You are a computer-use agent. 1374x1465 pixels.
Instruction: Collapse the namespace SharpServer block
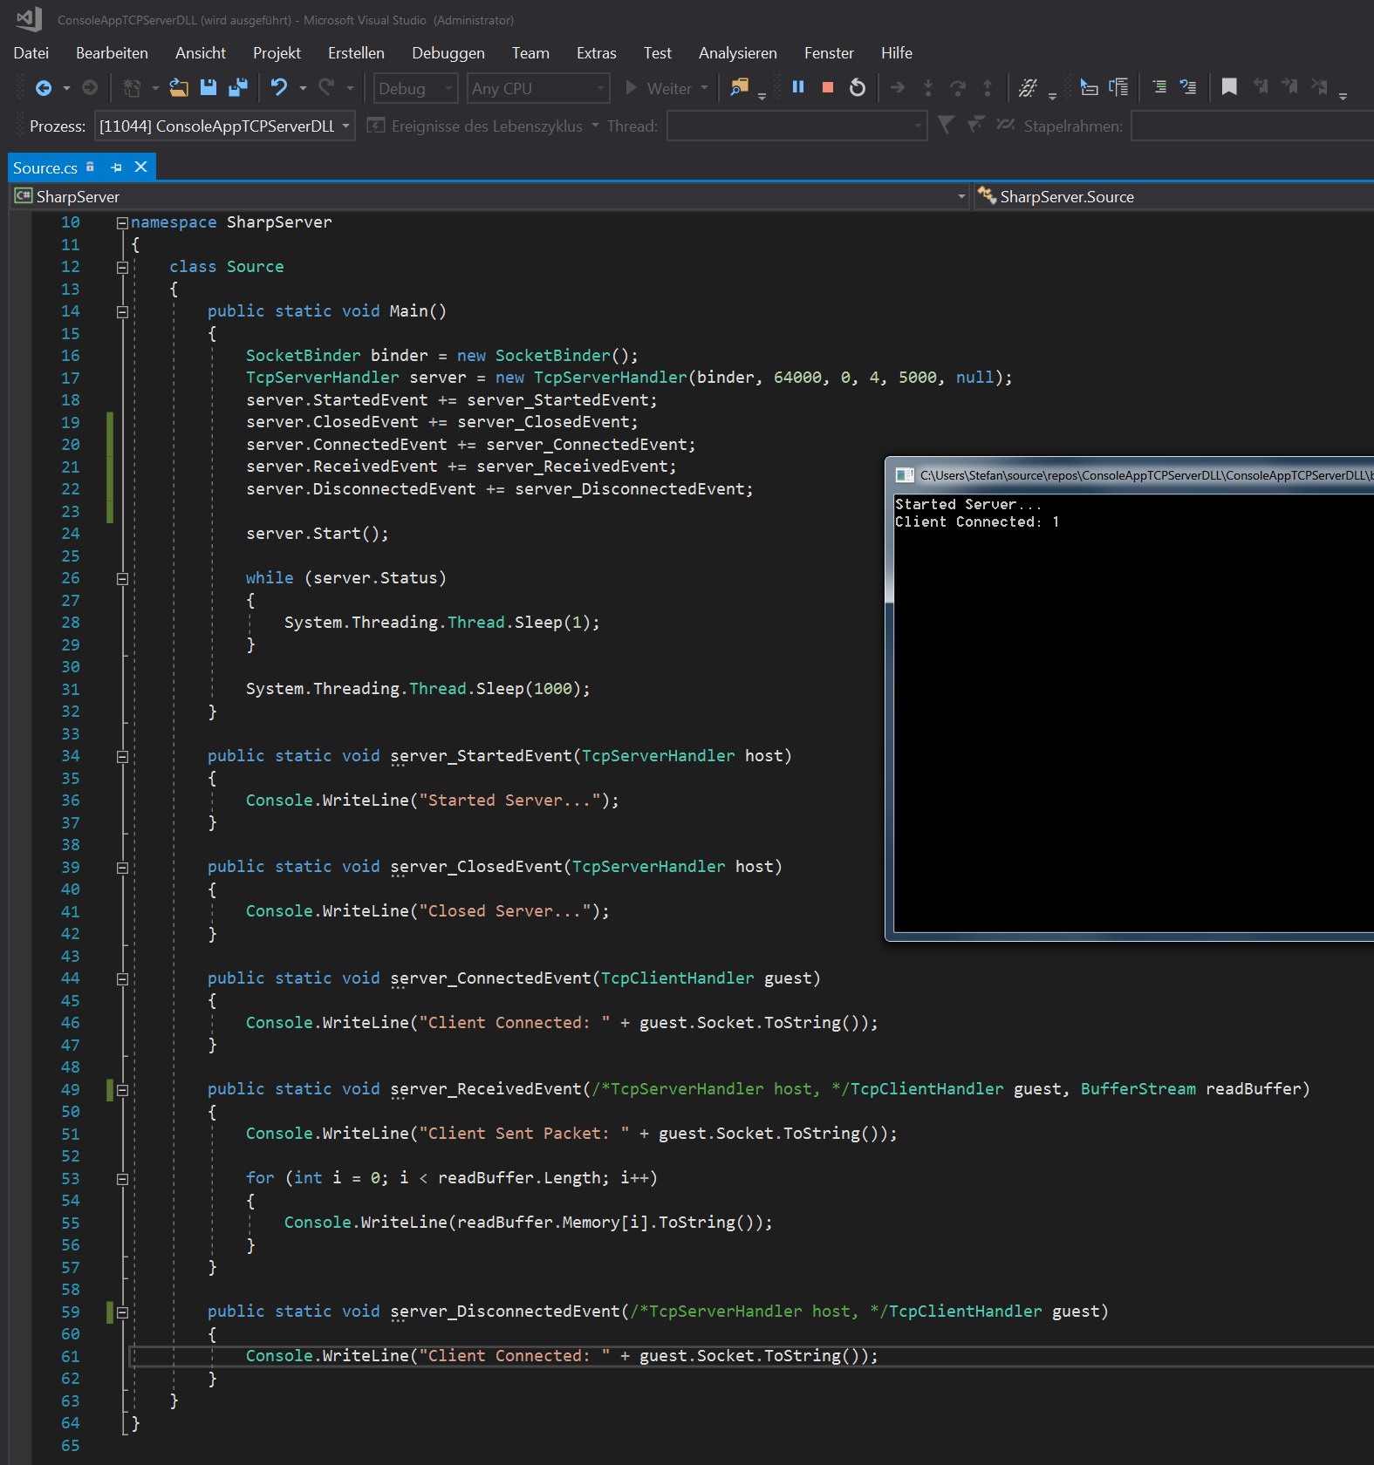pyautogui.click(x=122, y=222)
